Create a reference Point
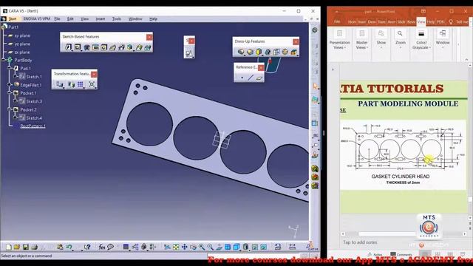Viewport: 473px width, 266px height. [242, 78]
